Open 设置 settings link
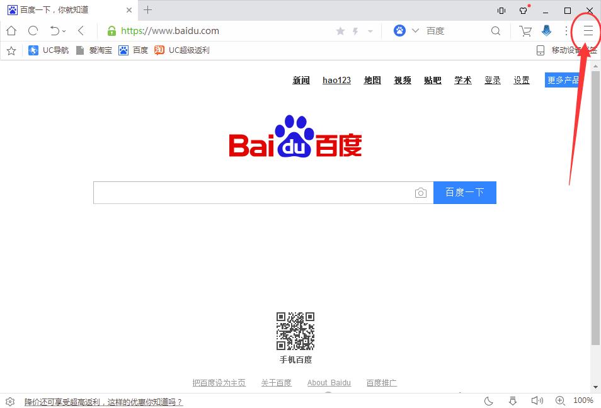Screen dimensions: 601x408 522,80
